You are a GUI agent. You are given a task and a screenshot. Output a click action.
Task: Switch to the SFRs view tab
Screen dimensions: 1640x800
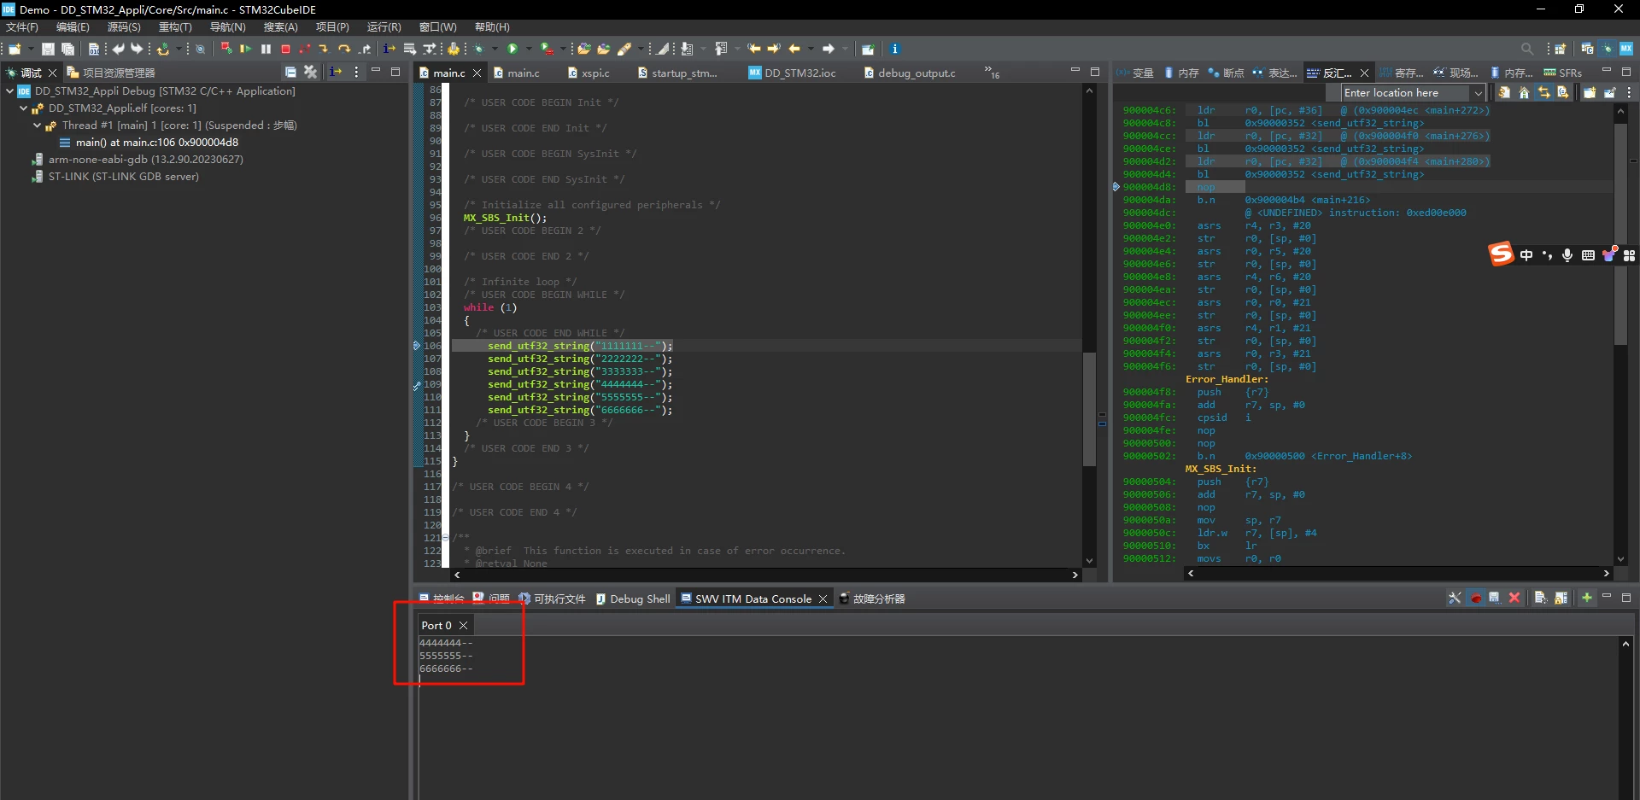pos(1563,73)
